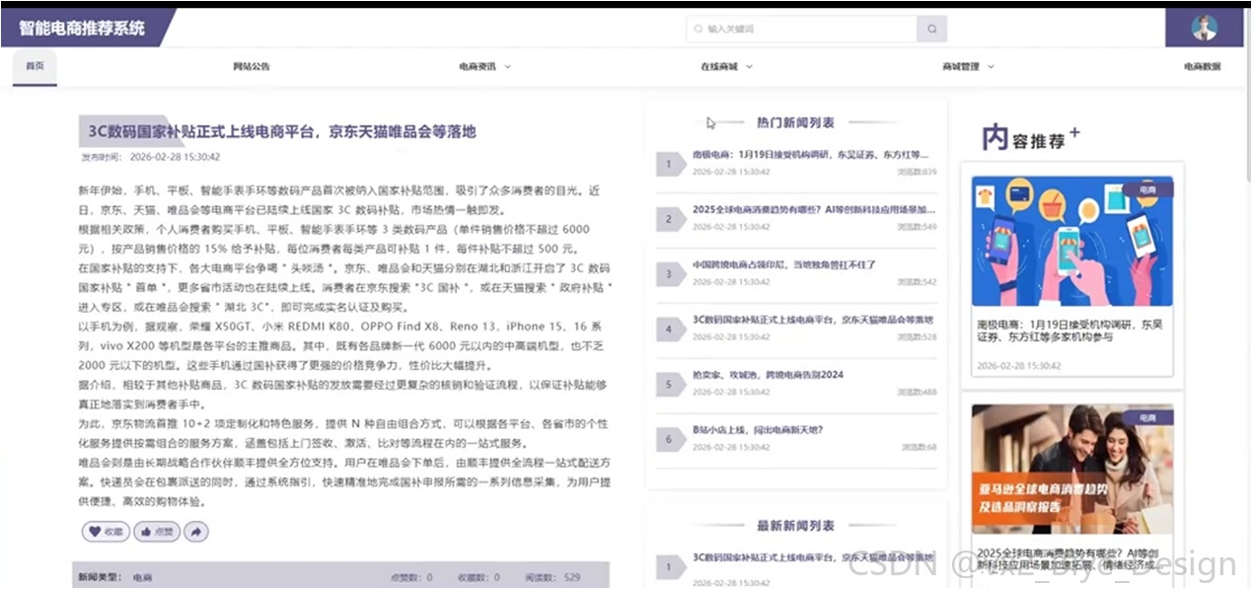
Task: Click the 热门新闻列表 section heading
Action: (x=795, y=122)
